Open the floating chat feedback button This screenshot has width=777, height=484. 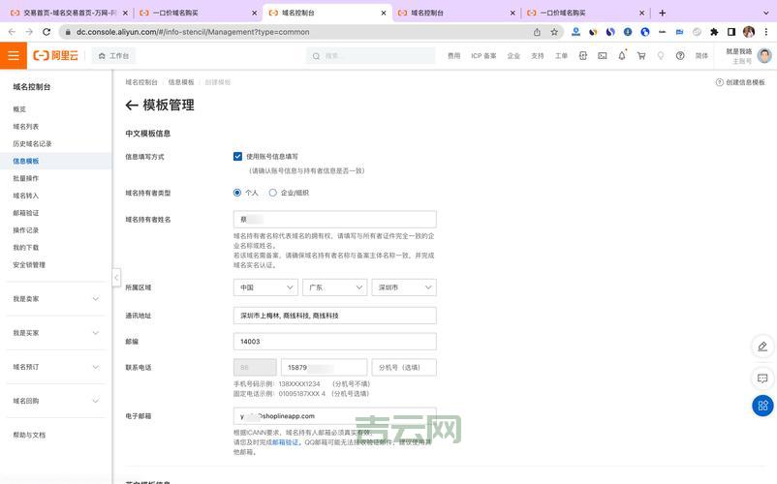point(762,378)
